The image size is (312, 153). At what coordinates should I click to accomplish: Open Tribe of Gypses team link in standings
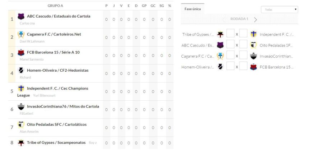click(x=56, y=143)
